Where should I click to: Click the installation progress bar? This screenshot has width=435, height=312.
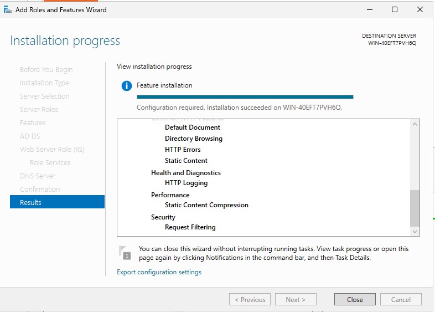click(x=245, y=97)
